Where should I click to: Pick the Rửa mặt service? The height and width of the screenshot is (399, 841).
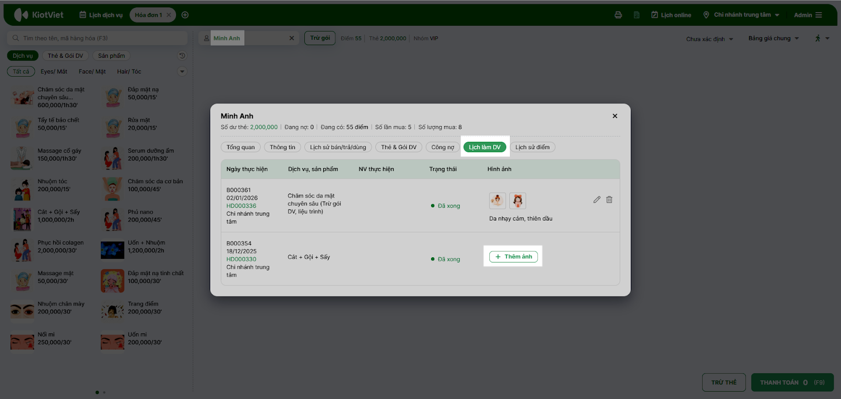tap(141, 128)
